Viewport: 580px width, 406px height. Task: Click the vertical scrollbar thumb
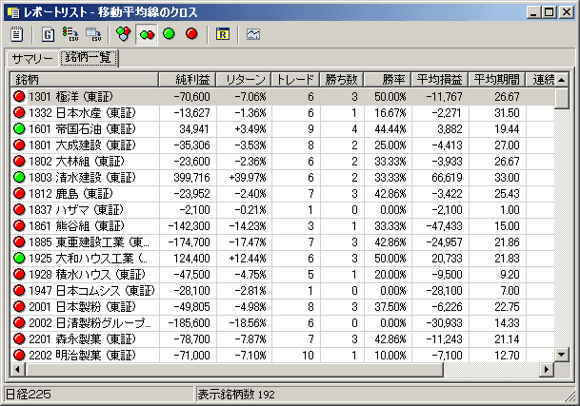click(x=562, y=98)
